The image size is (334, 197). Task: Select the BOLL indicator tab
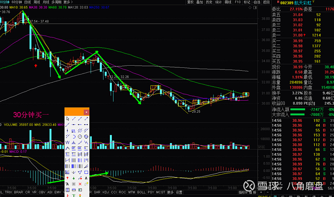[x=141, y=192]
